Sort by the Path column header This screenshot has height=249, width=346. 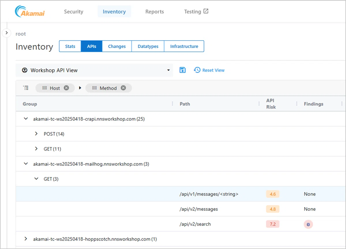point(185,104)
